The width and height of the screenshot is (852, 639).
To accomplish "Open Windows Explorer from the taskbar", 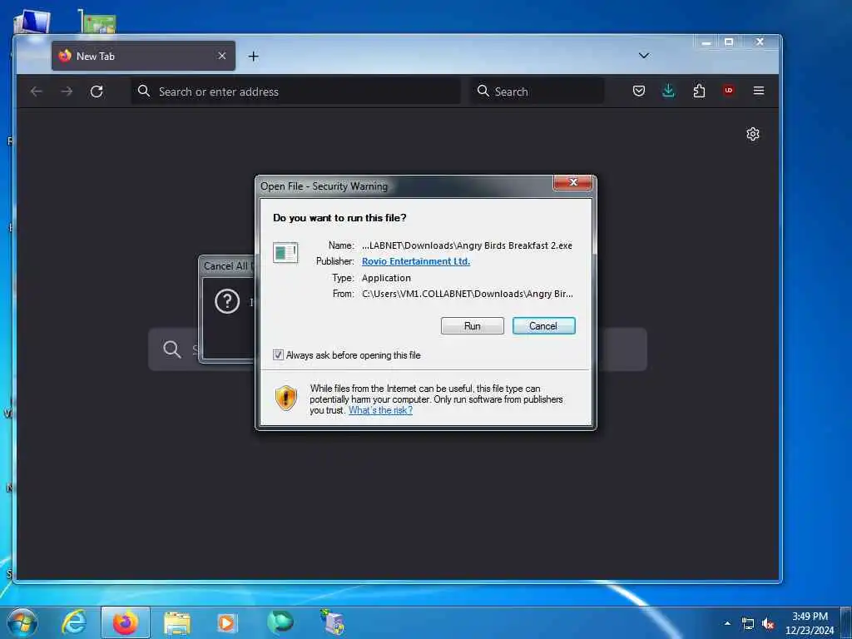I will click(x=177, y=622).
